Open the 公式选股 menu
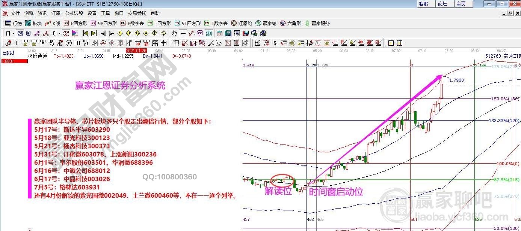 click(74, 13)
